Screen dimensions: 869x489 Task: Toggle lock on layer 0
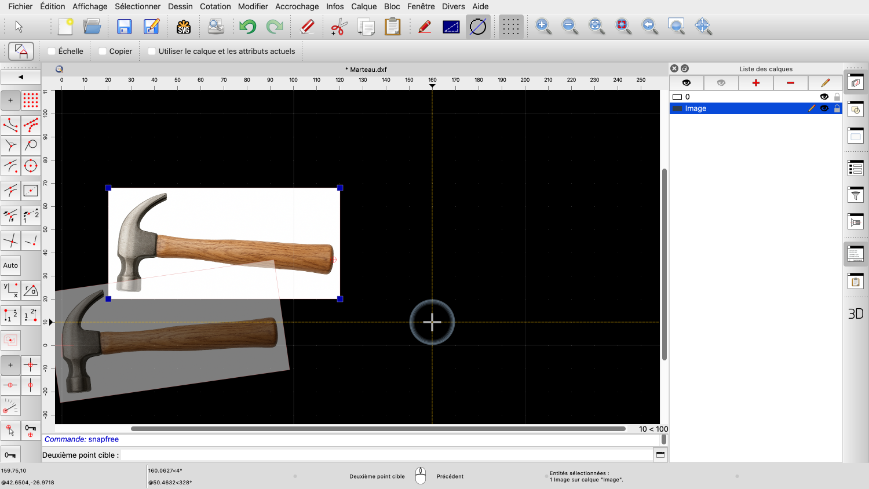(837, 97)
